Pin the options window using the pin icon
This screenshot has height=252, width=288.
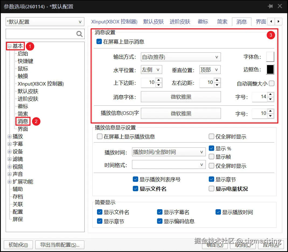point(270,6)
